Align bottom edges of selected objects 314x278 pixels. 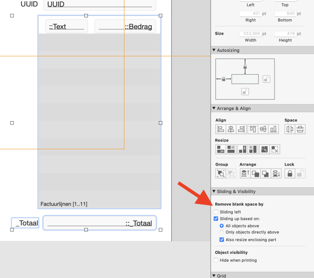[274, 129]
